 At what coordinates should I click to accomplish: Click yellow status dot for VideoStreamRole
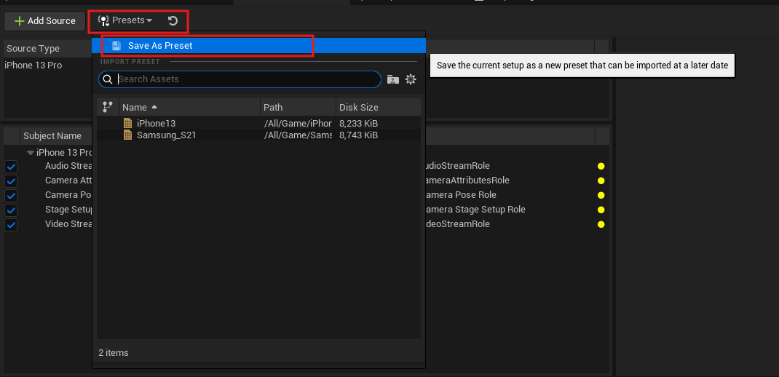pyautogui.click(x=601, y=224)
